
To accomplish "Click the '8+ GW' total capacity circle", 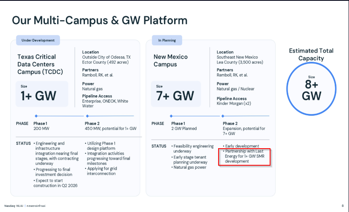I will pyautogui.click(x=311, y=89).
